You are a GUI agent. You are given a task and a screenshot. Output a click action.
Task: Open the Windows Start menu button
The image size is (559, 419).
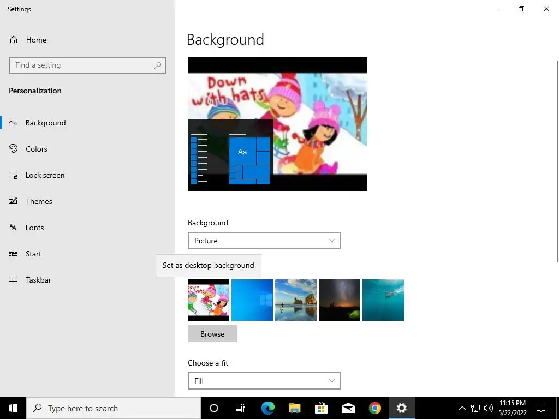pos(13,408)
